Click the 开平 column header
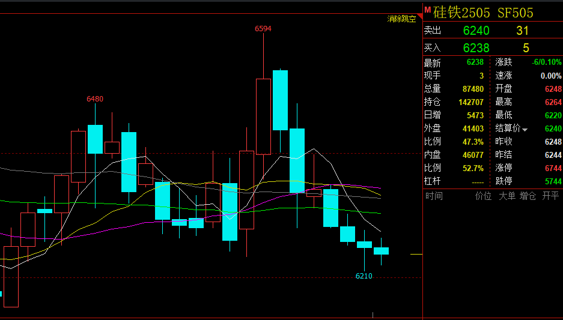This screenshot has width=563, height=320. (x=550, y=196)
